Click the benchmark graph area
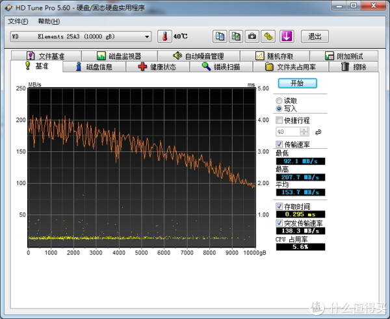This screenshot has width=390, height=319. (142, 168)
